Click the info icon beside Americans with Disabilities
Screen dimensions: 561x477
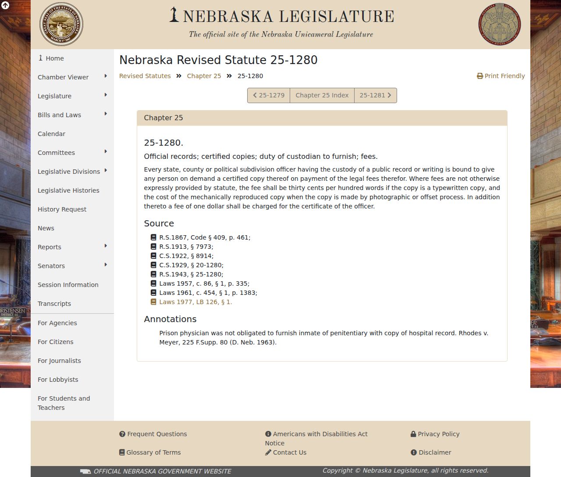(268, 434)
